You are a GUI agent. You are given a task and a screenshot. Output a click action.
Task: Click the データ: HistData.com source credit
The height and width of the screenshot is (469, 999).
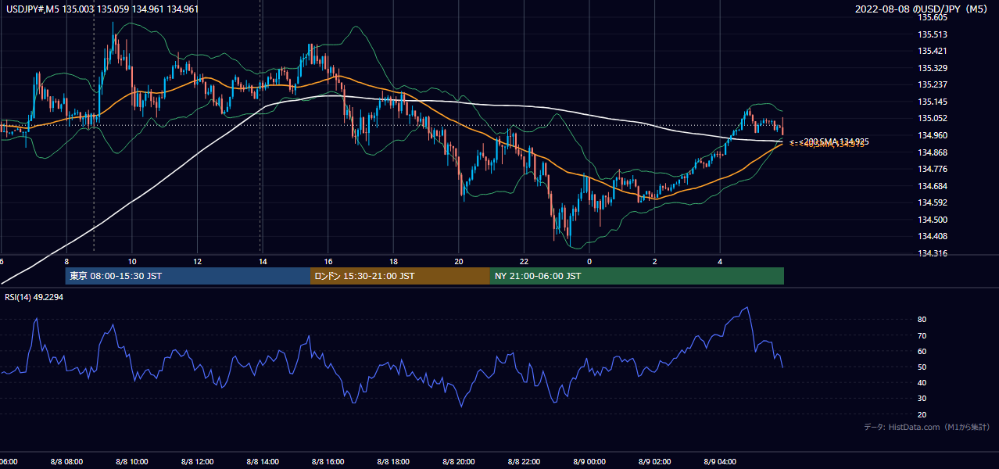click(927, 427)
